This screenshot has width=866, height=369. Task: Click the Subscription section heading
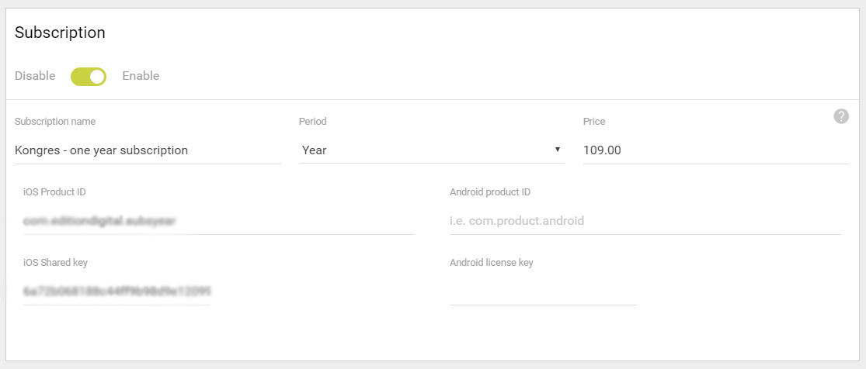pos(61,33)
